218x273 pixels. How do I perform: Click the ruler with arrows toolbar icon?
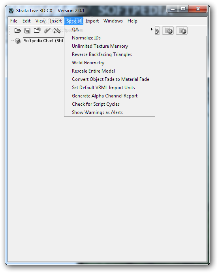[57, 31]
